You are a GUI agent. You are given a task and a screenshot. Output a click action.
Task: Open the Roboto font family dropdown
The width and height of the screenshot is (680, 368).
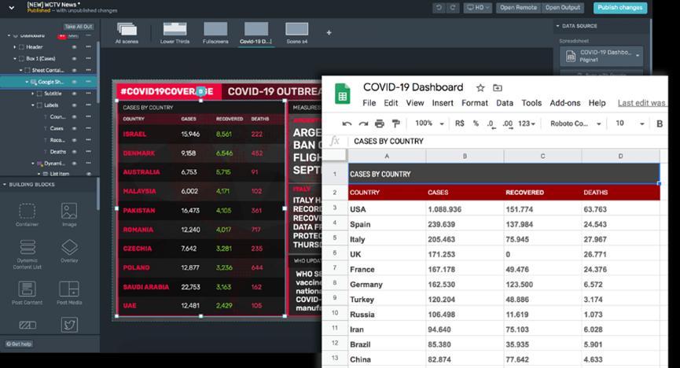click(575, 123)
